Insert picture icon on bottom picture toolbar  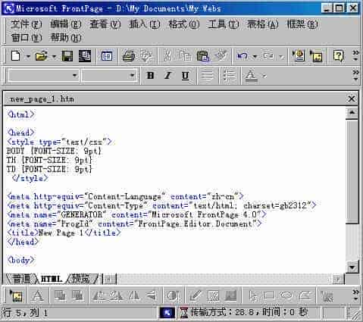tap(16, 295)
